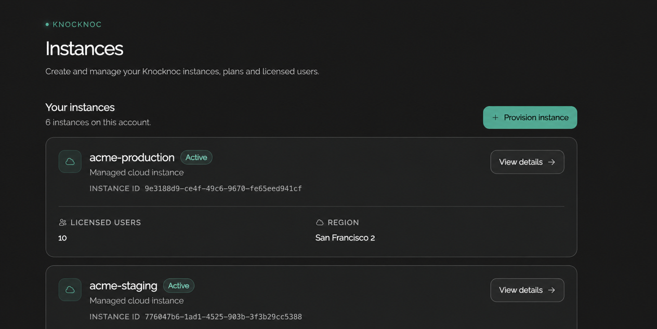Click the cloud icon beside acme-staging
The width and height of the screenshot is (657, 329).
(70, 290)
